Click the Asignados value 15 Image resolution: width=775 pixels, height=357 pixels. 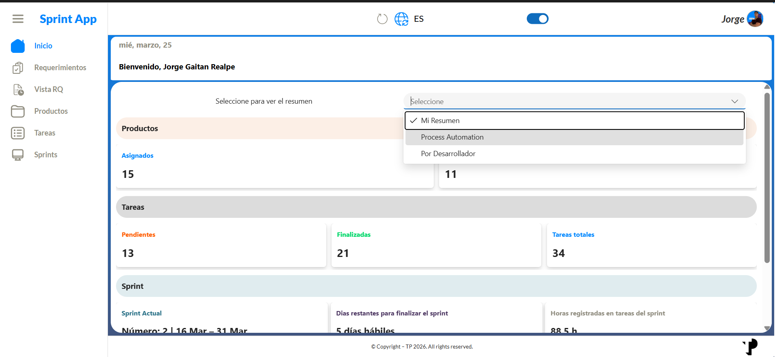[x=128, y=174]
